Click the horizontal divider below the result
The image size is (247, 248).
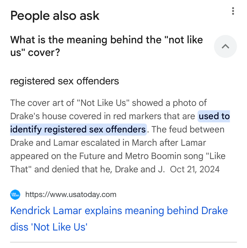123,242
